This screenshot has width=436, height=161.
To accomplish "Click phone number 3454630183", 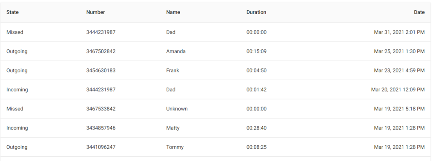I will click(x=100, y=71).
